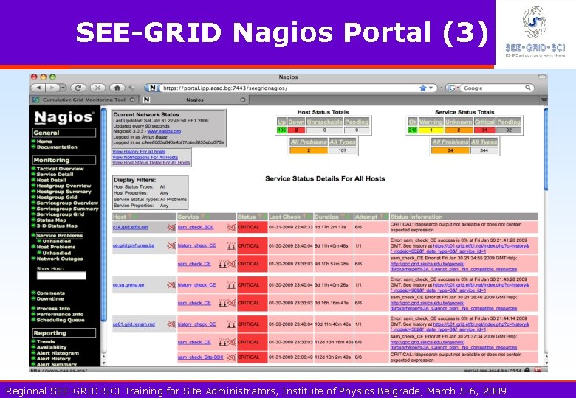Sort ascending using Duration column up arrow
This screenshot has width=576, height=398.
343,217
